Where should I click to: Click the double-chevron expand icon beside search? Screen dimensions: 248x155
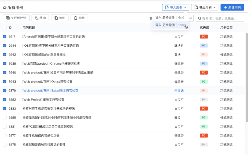[x=191, y=18]
